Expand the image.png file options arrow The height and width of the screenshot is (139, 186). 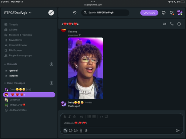coord(80,35)
